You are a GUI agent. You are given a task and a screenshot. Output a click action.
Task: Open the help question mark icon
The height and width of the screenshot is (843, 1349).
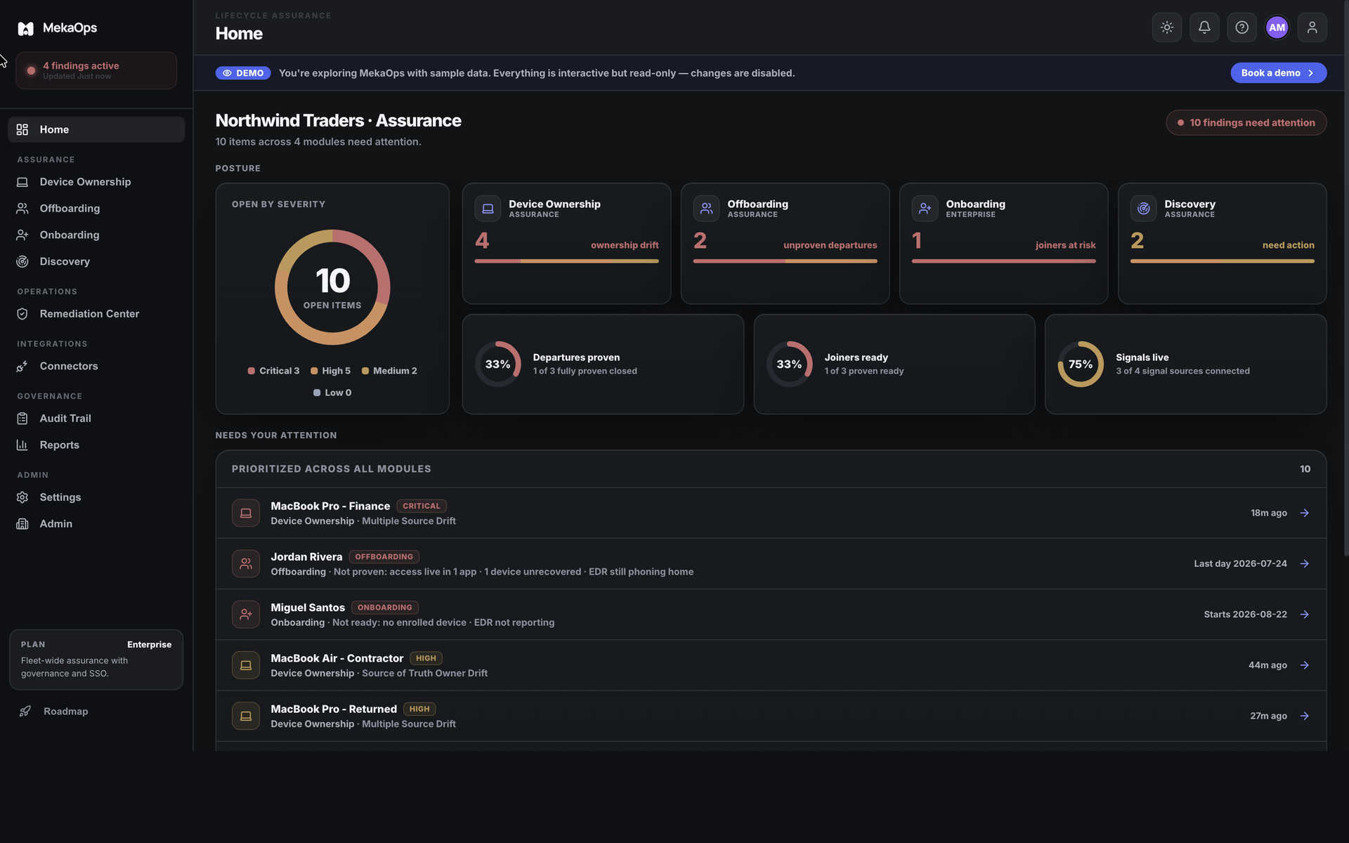pyautogui.click(x=1242, y=27)
